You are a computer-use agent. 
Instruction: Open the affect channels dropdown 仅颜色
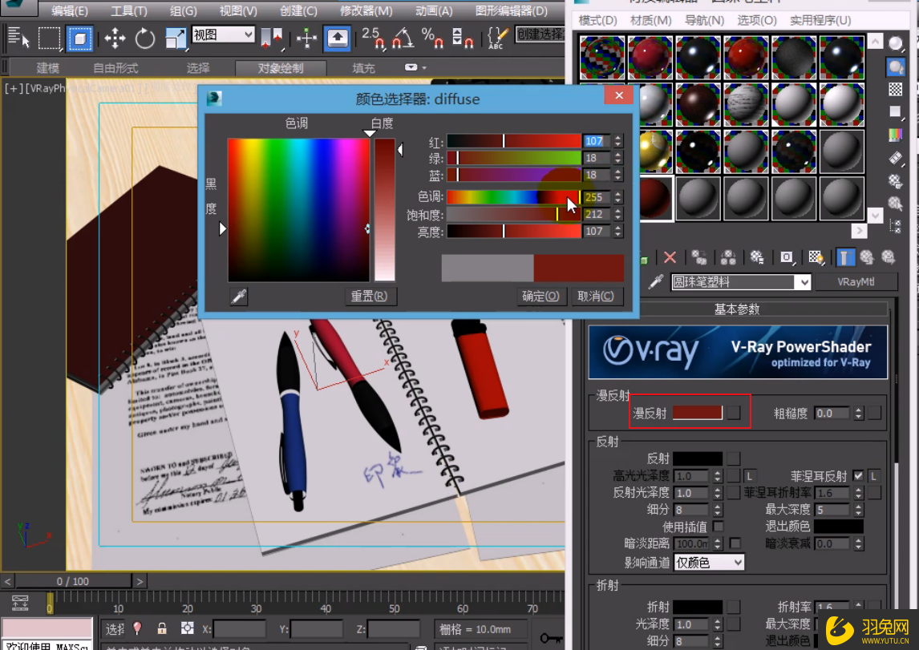709,563
